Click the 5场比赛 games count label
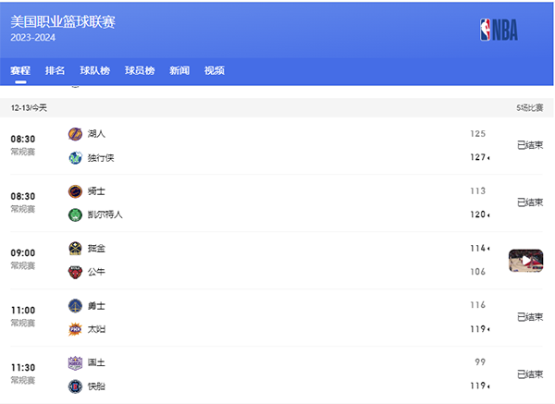Screen dimensions: 555x404 [x=529, y=108]
